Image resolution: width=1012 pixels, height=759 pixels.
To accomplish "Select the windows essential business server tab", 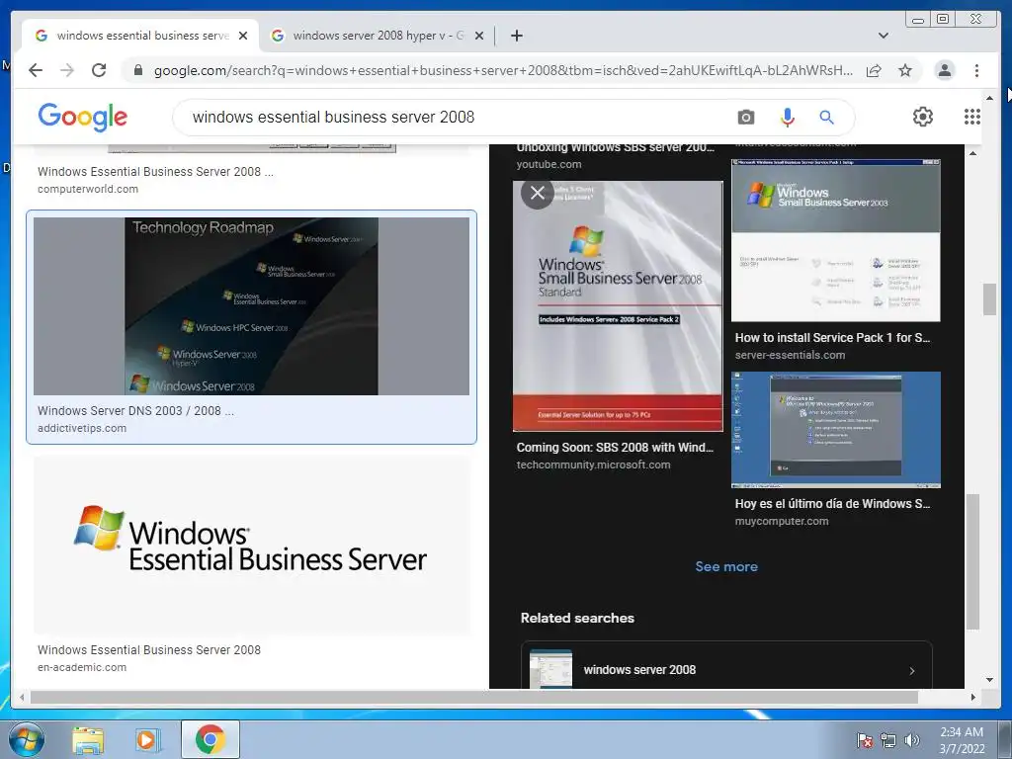I will (x=140, y=36).
